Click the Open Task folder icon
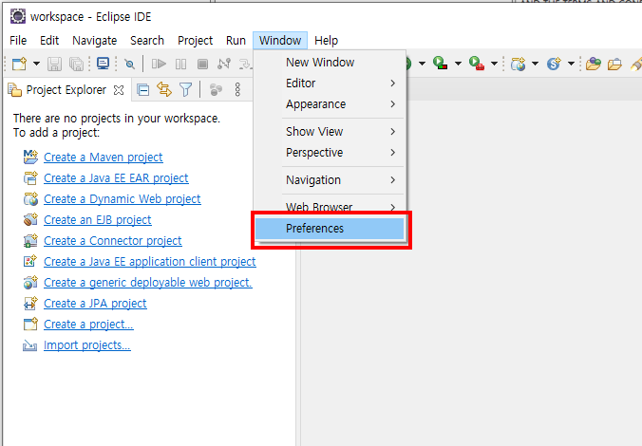This screenshot has width=642, height=446. (614, 65)
